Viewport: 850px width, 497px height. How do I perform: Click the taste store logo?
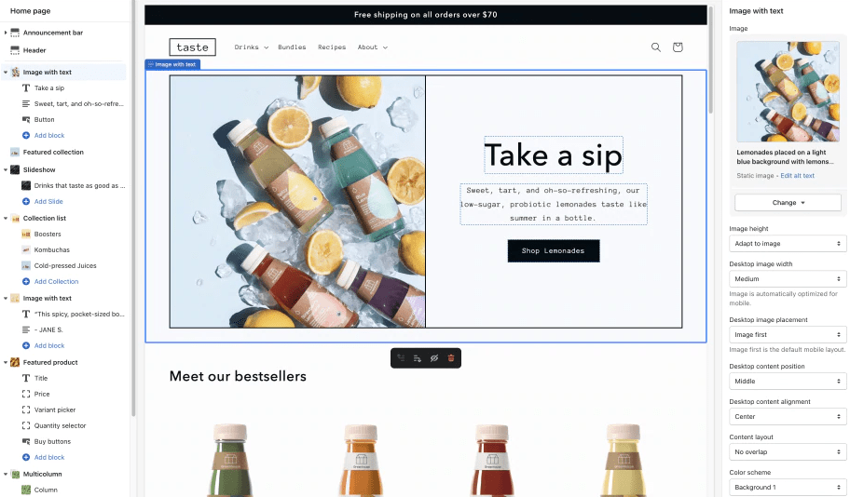click(193, 47)
